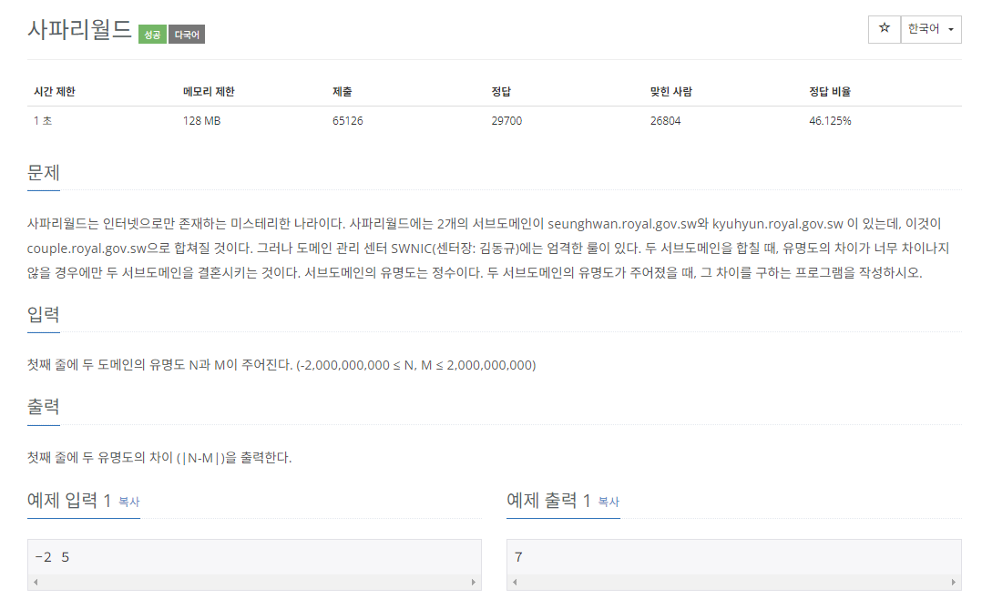
Task: Click left scroll arrow of sample input box
Action: [x=36, y=582]
